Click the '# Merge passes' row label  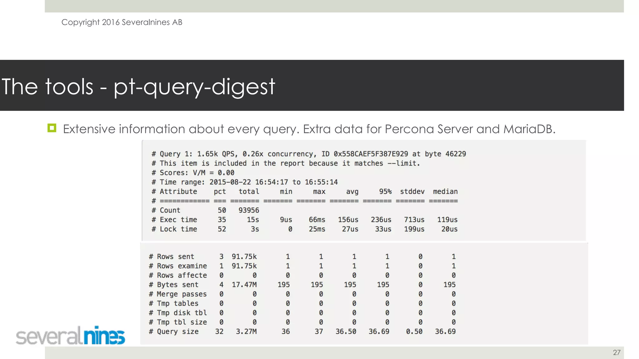point(178,294)
